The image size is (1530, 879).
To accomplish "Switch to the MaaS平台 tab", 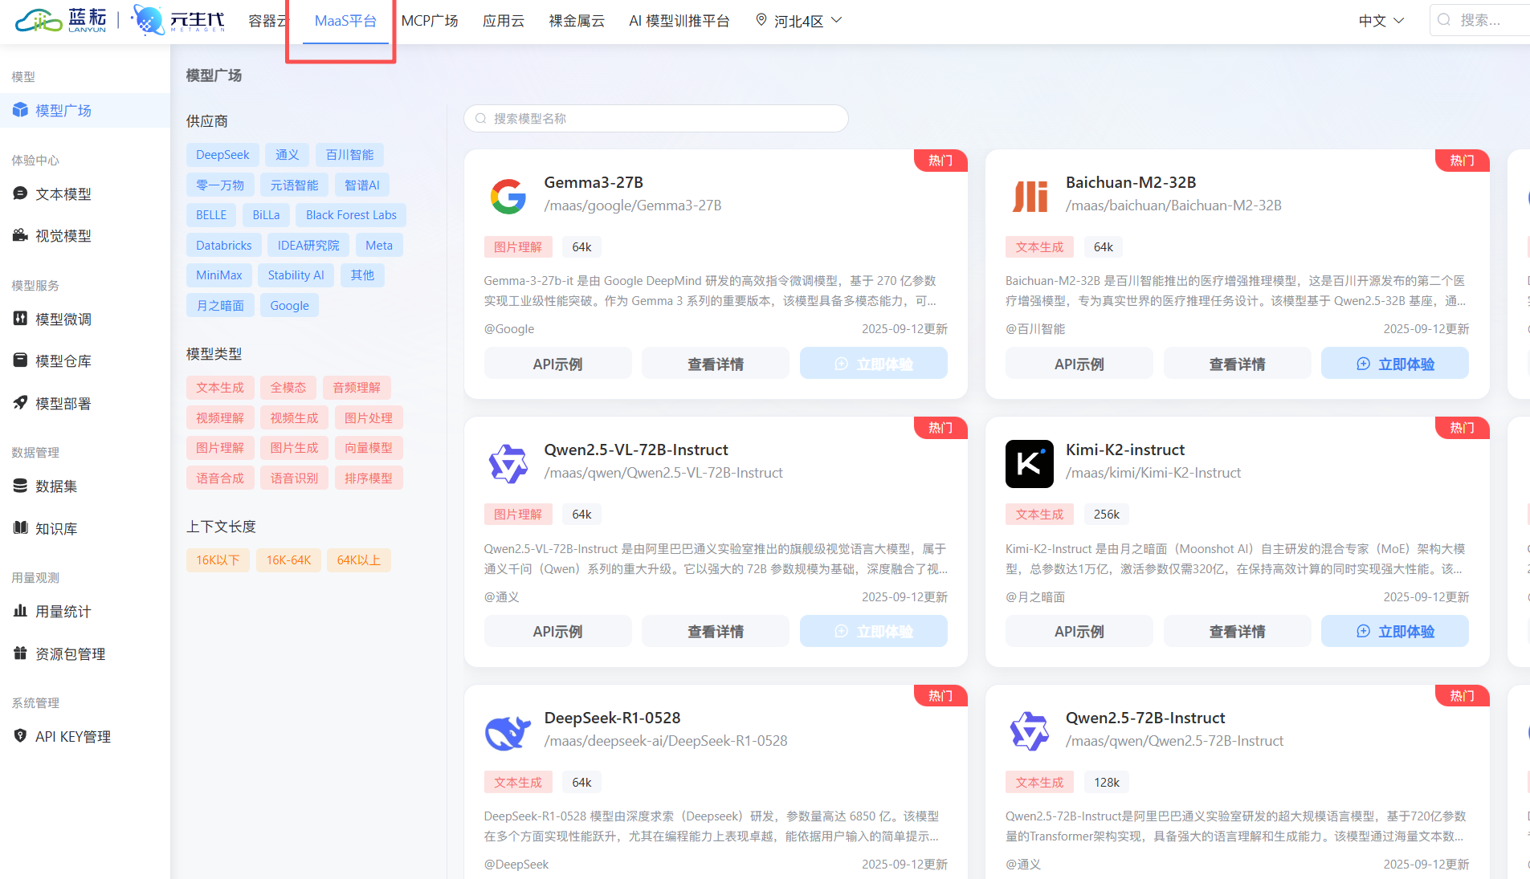I will tap(345, 21).
